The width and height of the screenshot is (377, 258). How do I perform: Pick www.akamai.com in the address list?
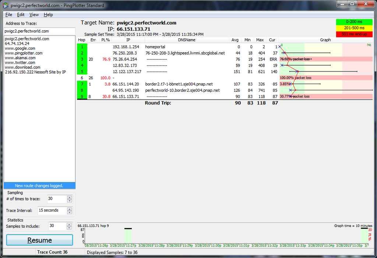(20, 58)
